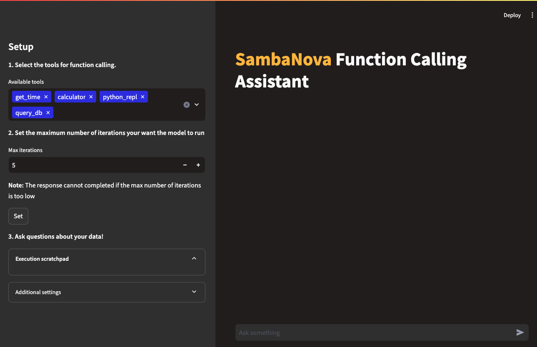Decrease Max iterations with the minus icon
This screenshot has width=537, height=347.
pyautogui.click(x=185, y=165)
